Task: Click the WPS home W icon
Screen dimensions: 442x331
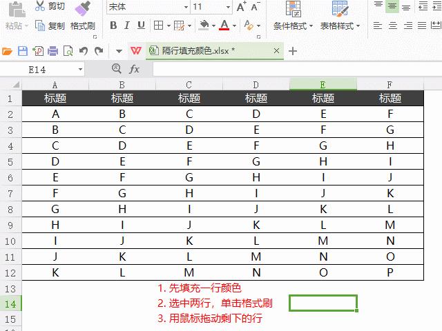Action: [136, 51]
